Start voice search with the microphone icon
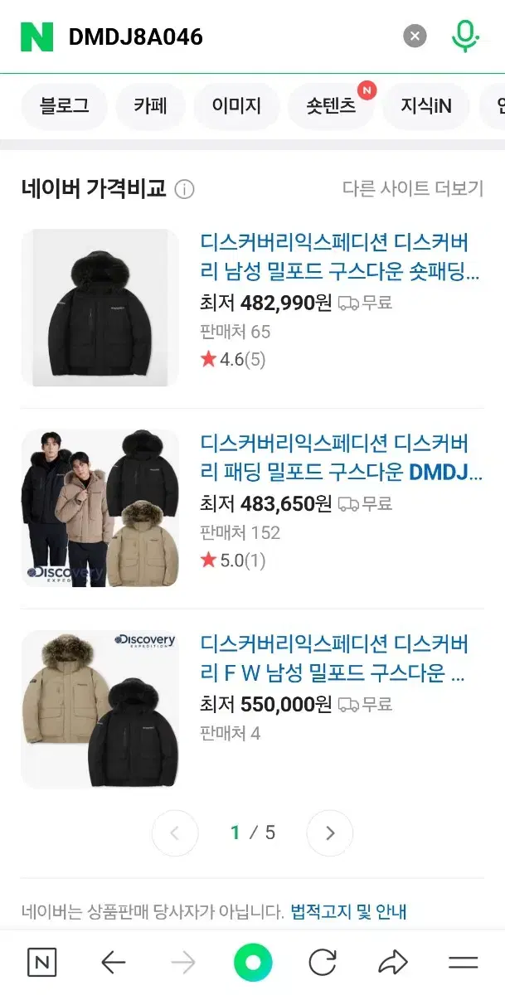Screen dimensions: 505x995 465,36
